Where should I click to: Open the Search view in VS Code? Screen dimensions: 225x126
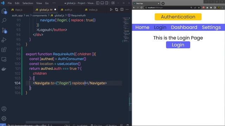tap(4, 21)
